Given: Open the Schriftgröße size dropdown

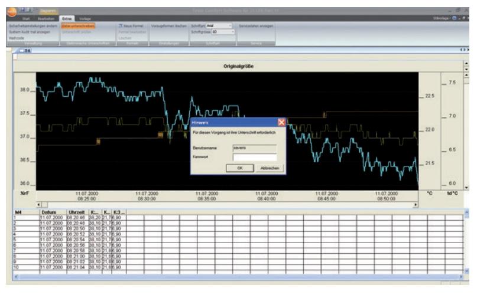Looking at the screenshot, I should pyautogui.click(x=233, y=32).
